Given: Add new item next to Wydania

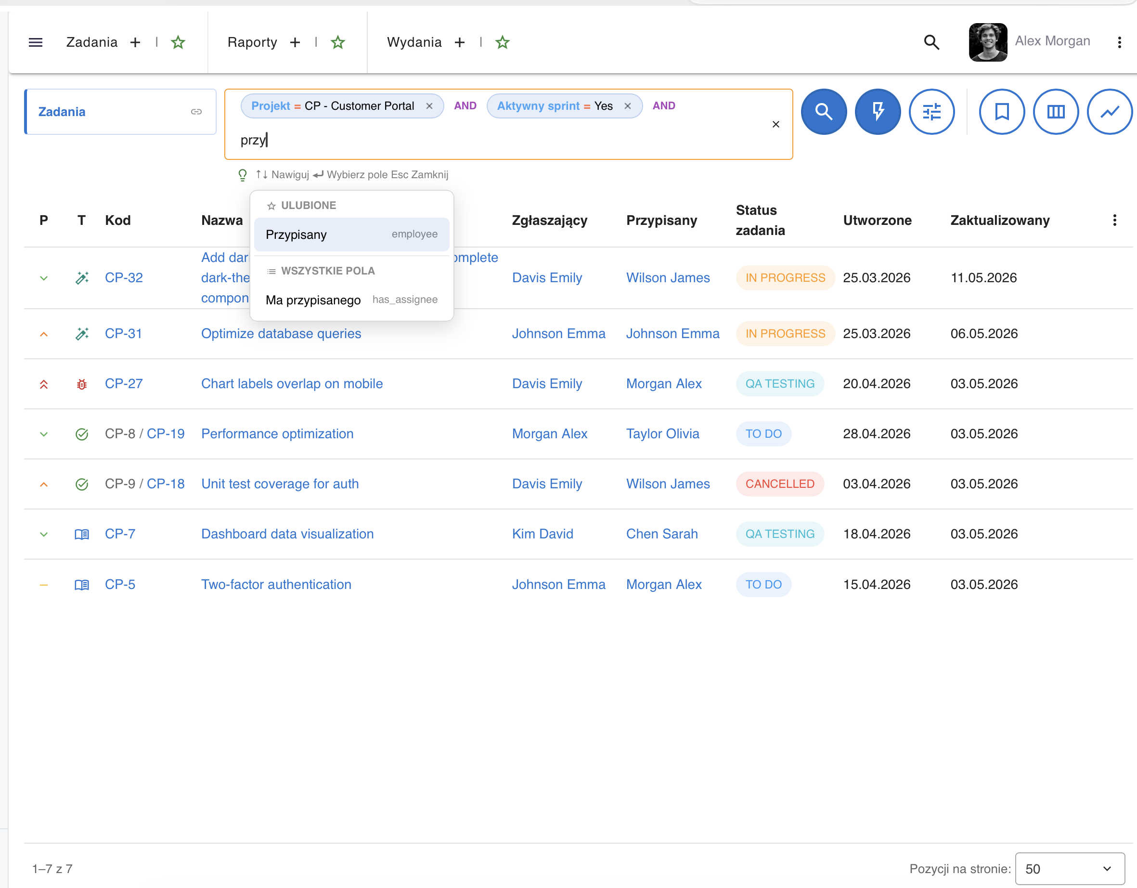Looking at the screenshot, I should [x=460, y=42].
